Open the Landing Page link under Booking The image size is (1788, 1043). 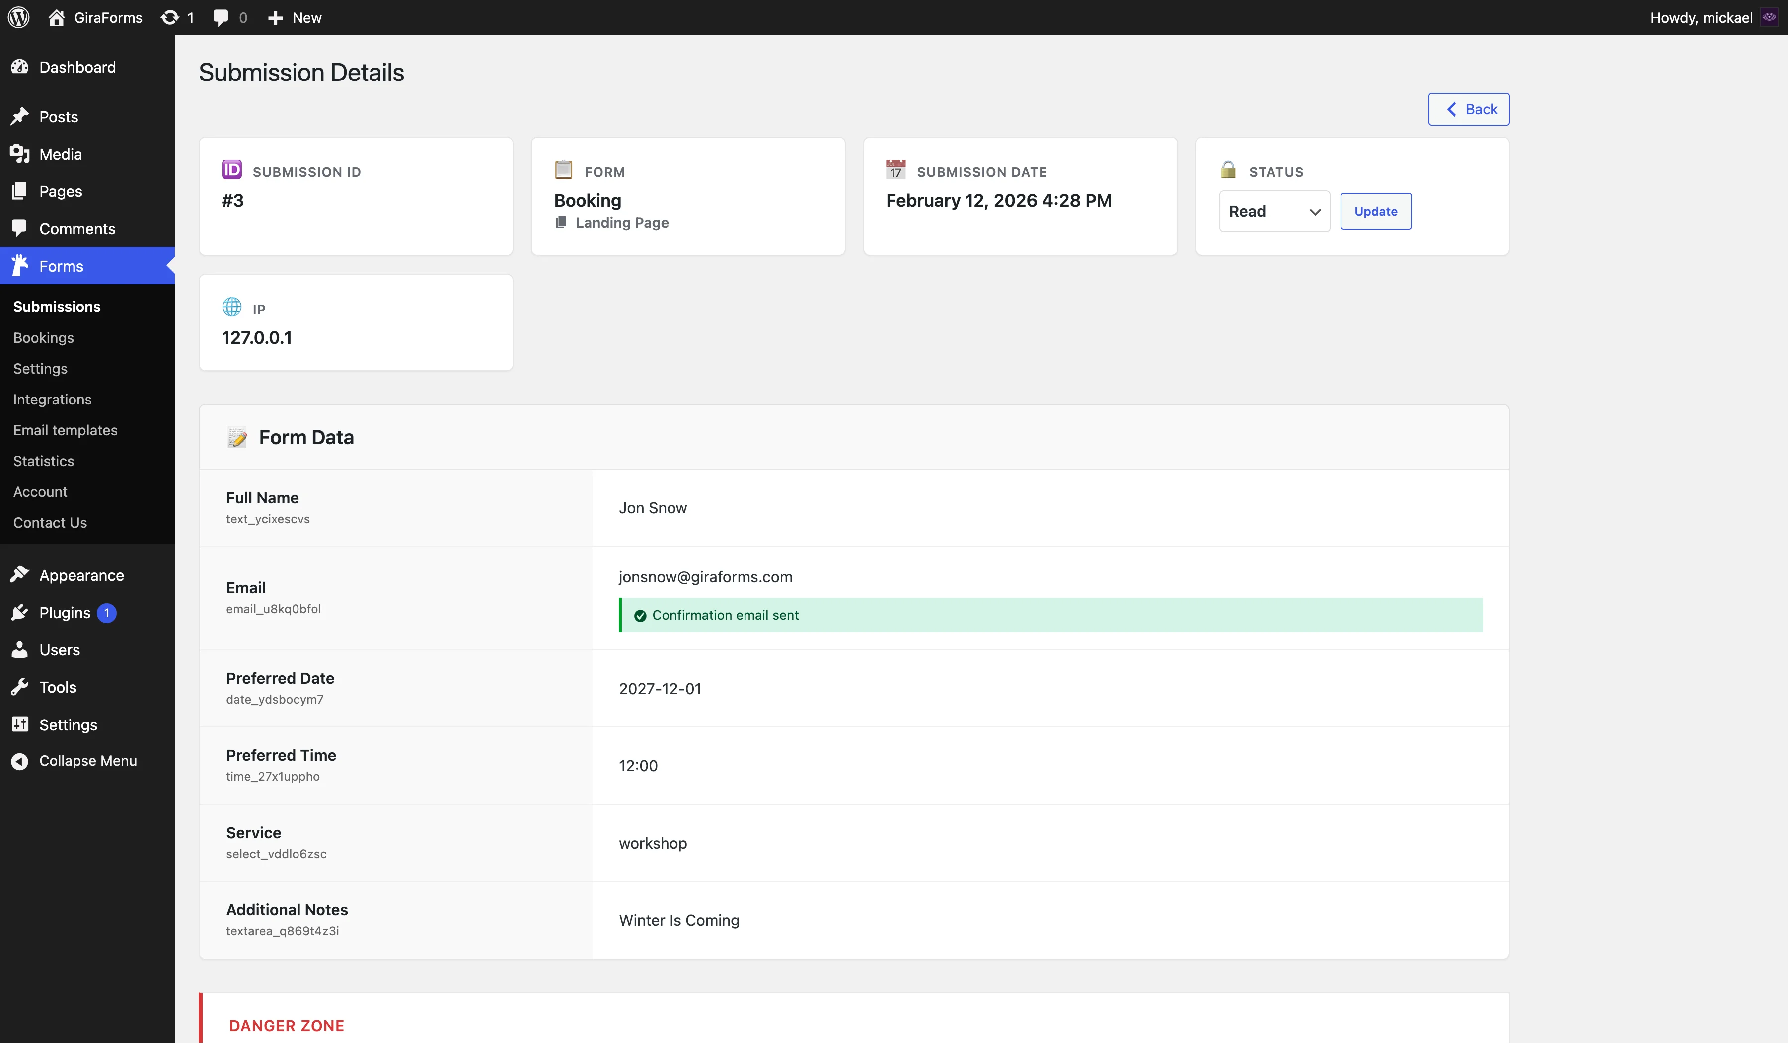click(621, 222)
